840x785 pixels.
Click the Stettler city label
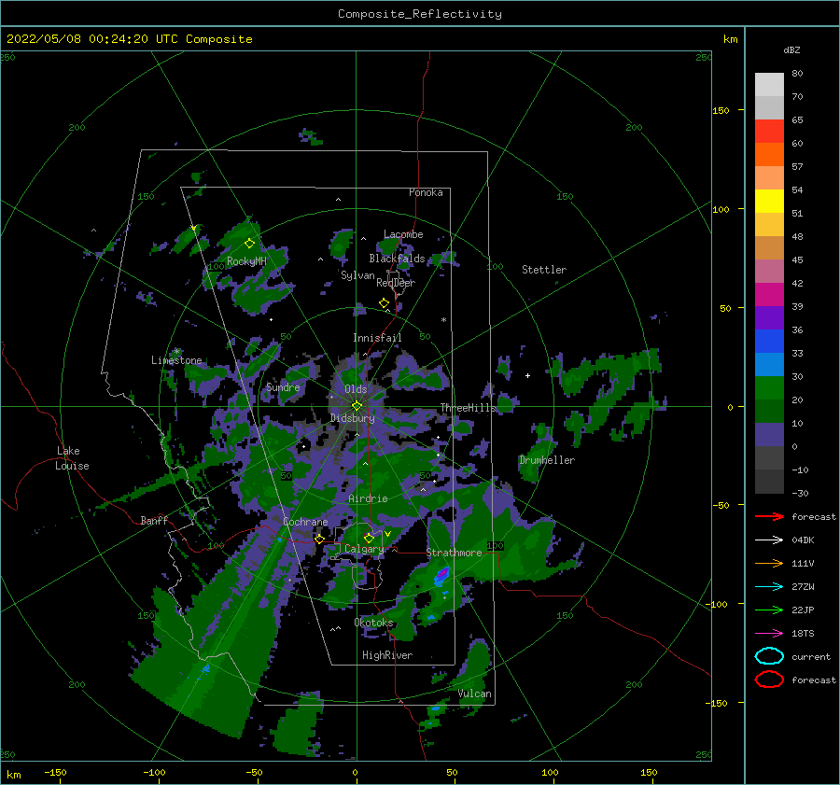click(x=544, y=270)
